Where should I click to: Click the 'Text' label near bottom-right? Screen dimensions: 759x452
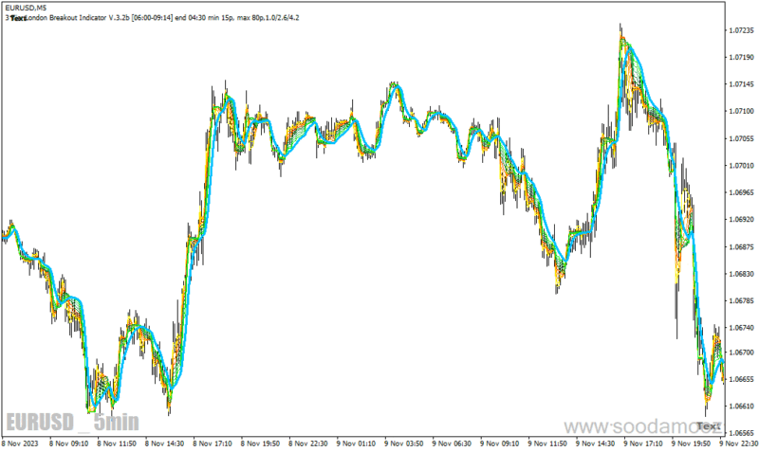[x=708, y=425]
